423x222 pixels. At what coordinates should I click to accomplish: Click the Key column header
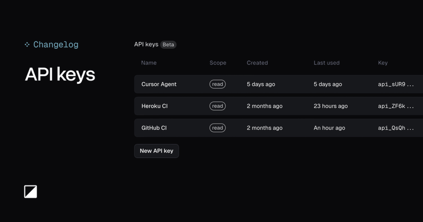pos(382,63)
